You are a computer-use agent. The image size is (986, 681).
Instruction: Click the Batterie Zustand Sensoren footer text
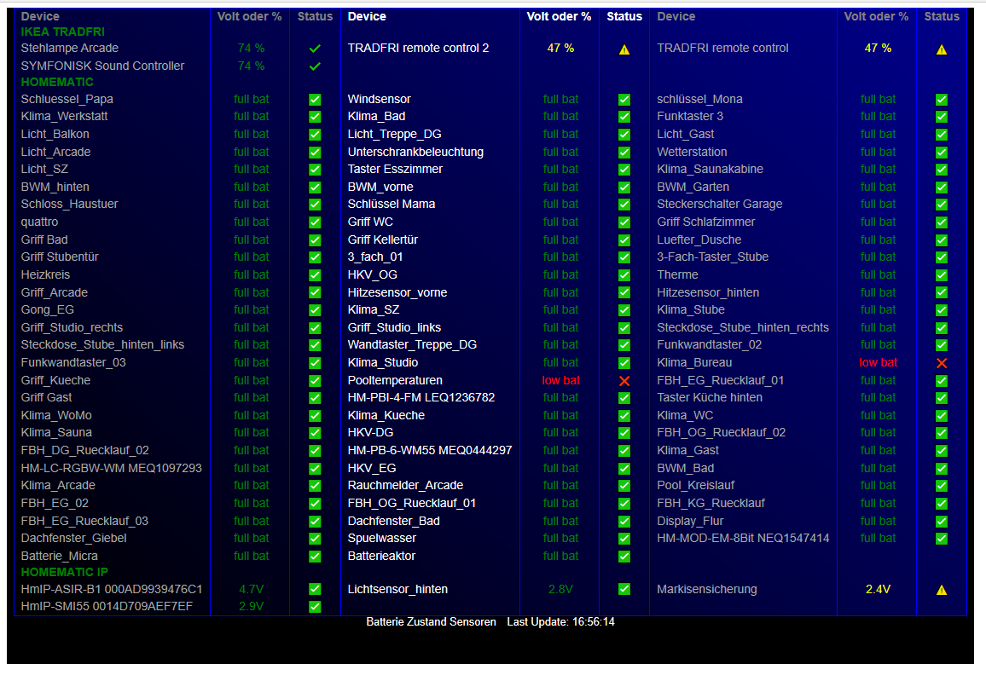click(x=432, y=622)
